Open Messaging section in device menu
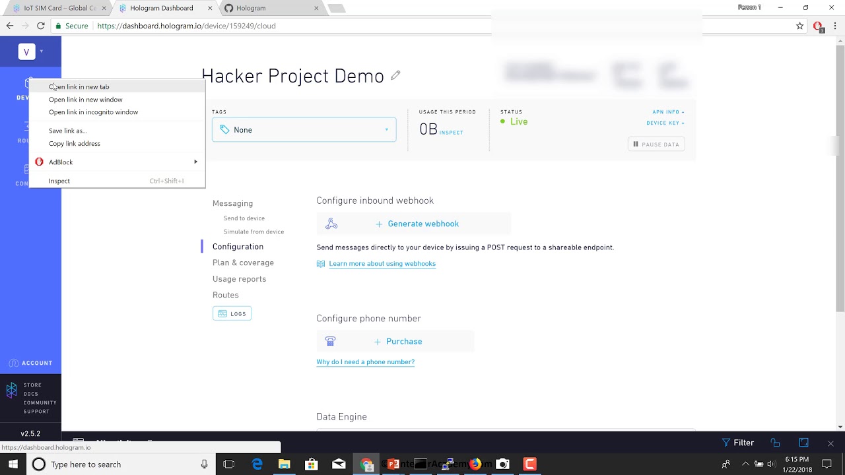 tap(232, 203)
